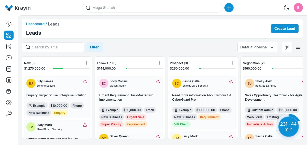Switch to the Kanban board view
The image size is (307, 145).
(287, 47)
